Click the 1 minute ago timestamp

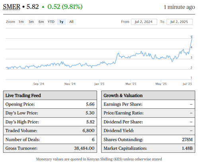[x=179, y=7]
